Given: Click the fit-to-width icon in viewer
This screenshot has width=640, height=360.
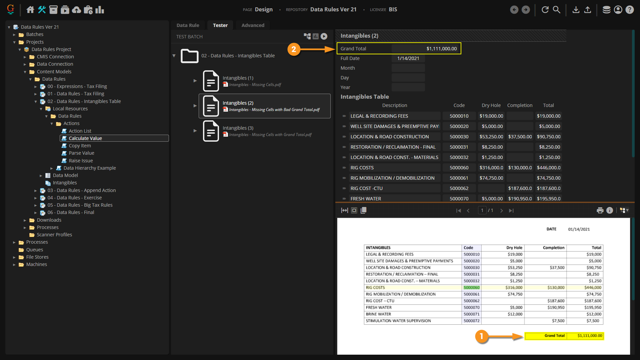Looking at the screenshot, I should coord(344,210).
